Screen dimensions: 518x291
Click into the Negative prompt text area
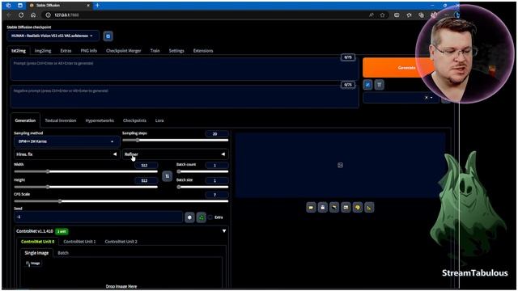click(185, 97)
